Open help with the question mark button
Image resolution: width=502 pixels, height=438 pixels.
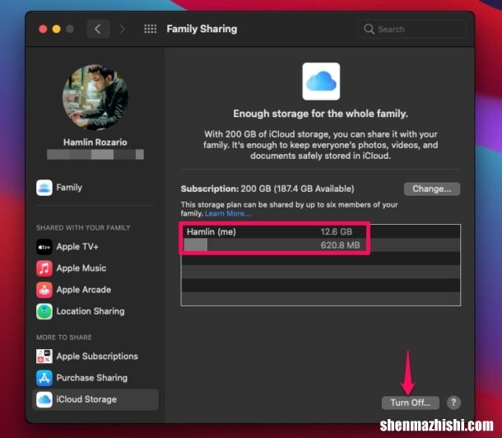pyautogui.click(x=453, y=403)
